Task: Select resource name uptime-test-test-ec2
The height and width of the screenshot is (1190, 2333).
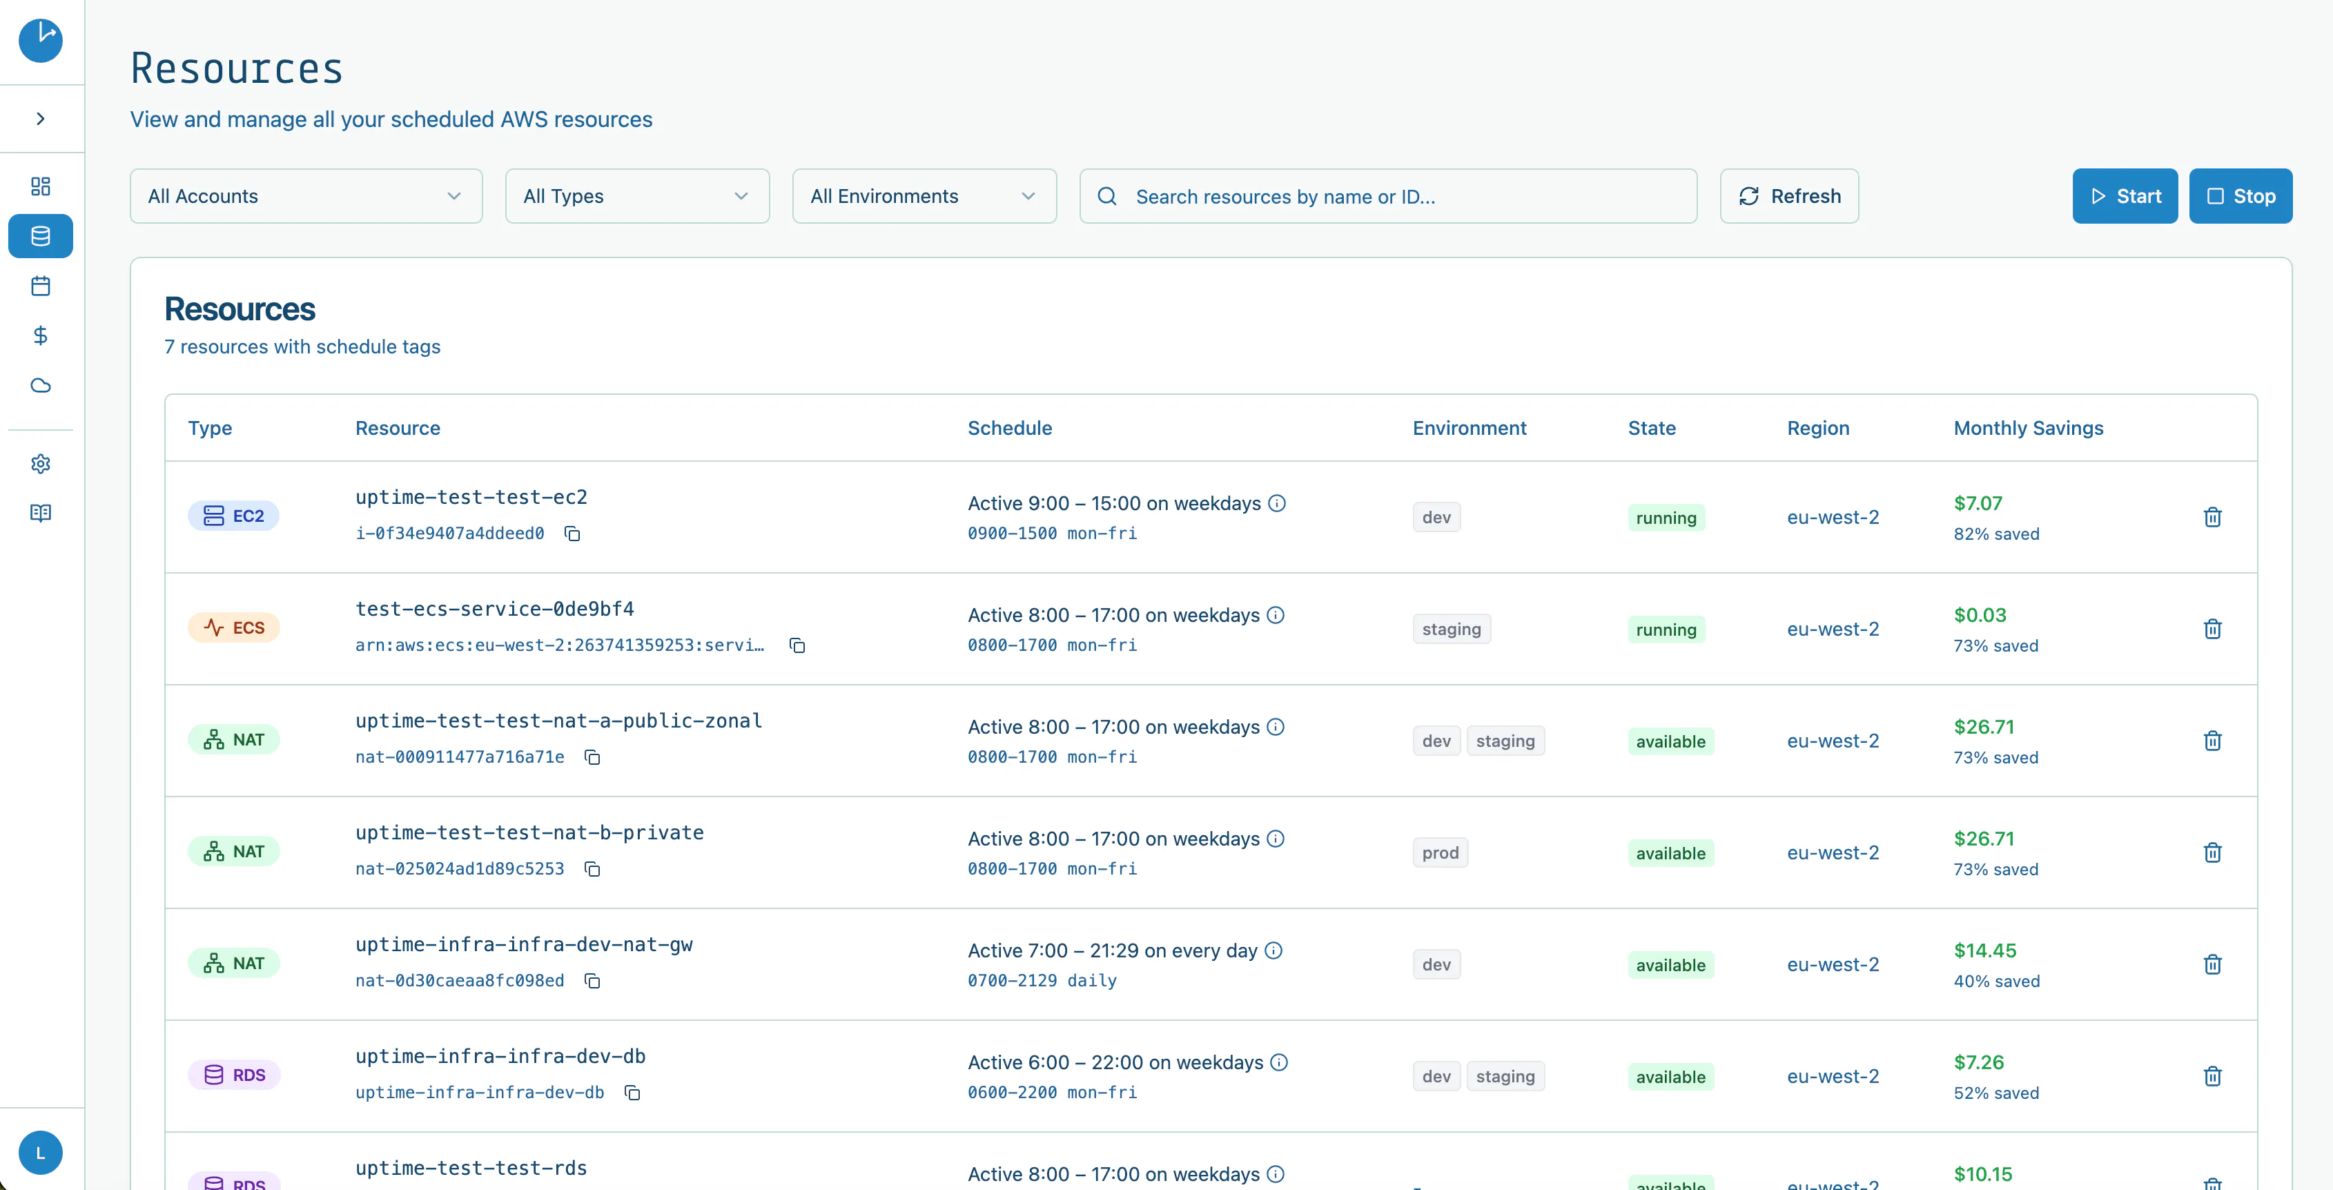Action: (x=471, y=497)
